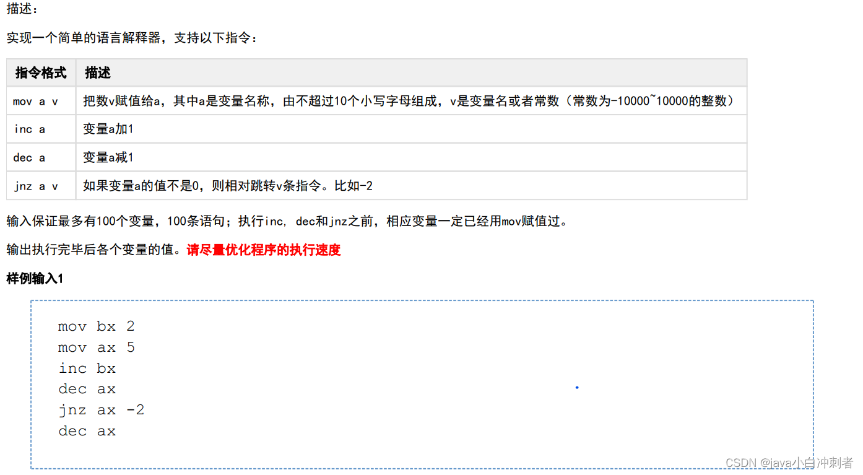This screenshot has height=475, width=863.
Task: Click the description cell starting '把数v赋值给a'
Action: coord(411,101)
